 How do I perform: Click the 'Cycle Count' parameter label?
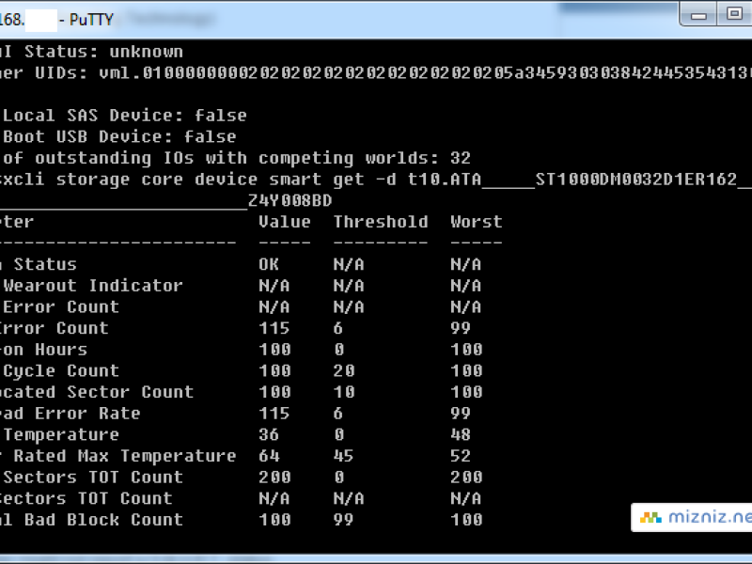(x=61, y=370)
